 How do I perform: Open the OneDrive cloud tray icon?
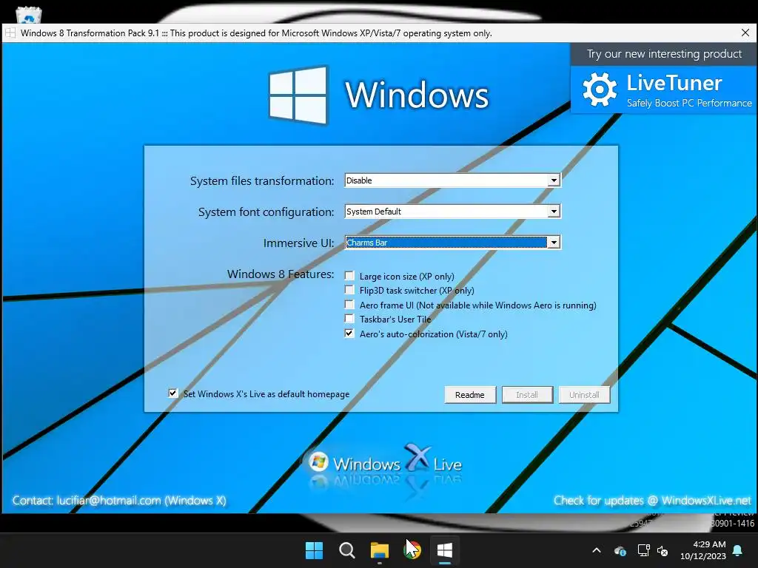[x=620, y=550]
